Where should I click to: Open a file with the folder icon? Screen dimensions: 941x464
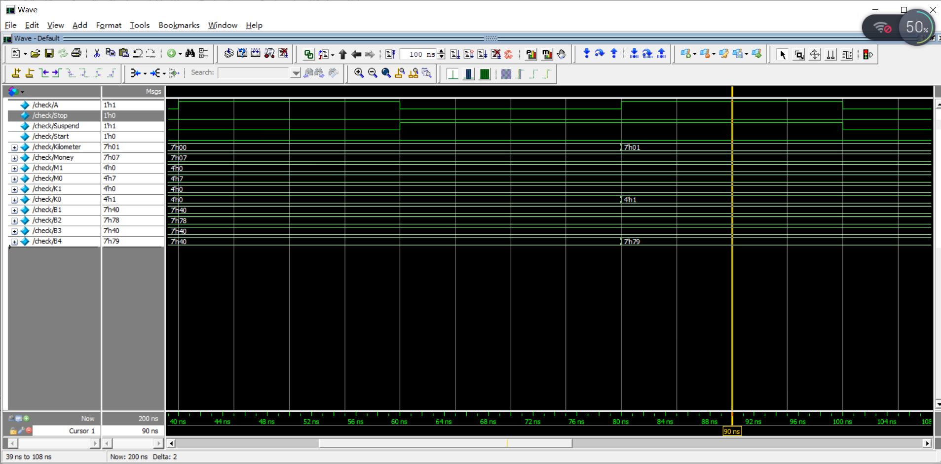coord(35,54)
